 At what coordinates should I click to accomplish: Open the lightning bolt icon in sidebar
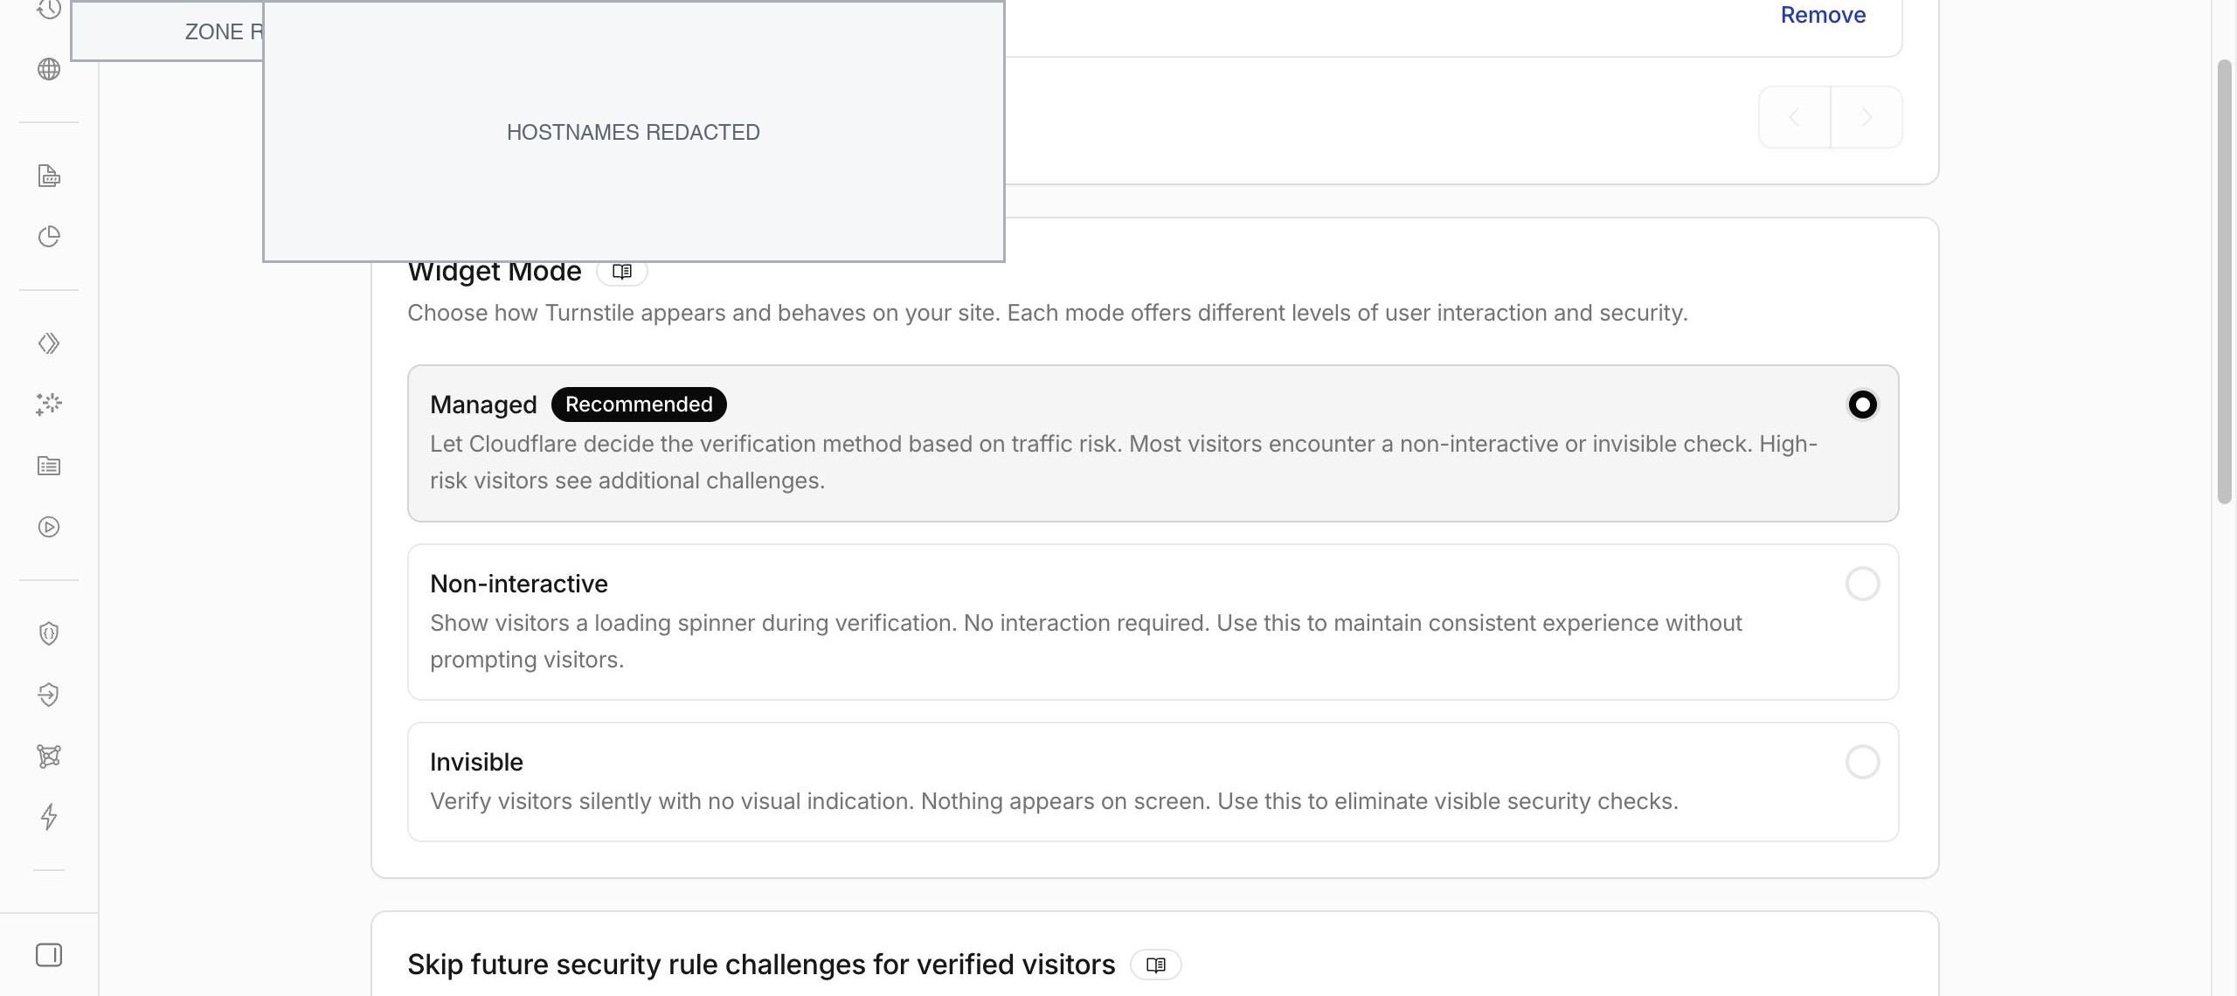point(49,817)
